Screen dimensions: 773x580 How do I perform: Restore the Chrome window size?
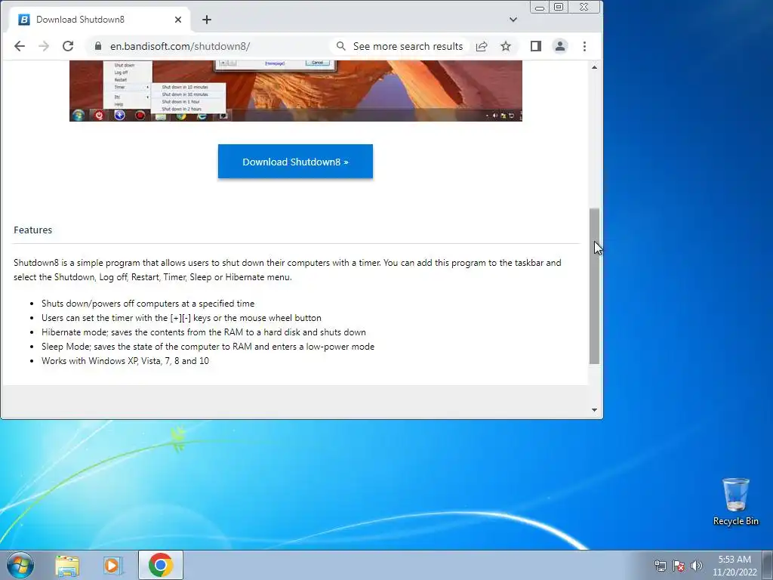coord(559,7)
